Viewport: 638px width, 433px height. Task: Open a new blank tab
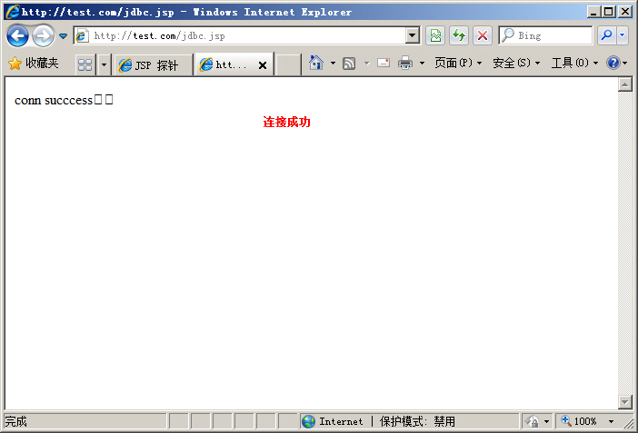point(288,64)
